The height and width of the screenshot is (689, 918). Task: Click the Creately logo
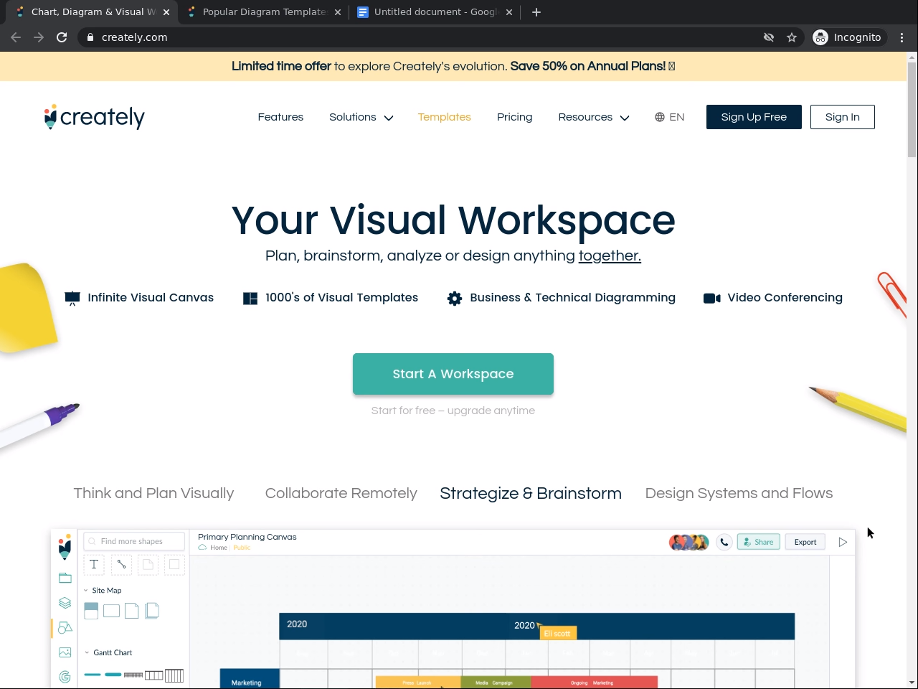tap(94, 117)
